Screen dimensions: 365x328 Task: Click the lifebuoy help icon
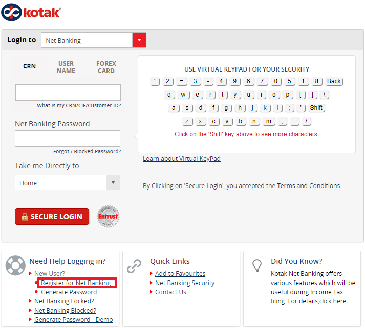pyautogui.click(x=15, y=266)
